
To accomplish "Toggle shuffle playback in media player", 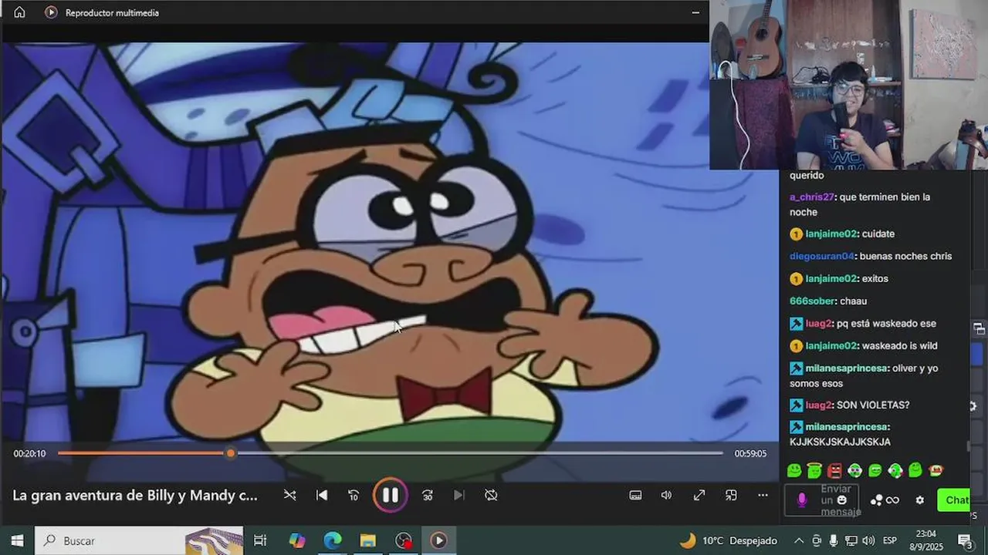I will (289, 495).
